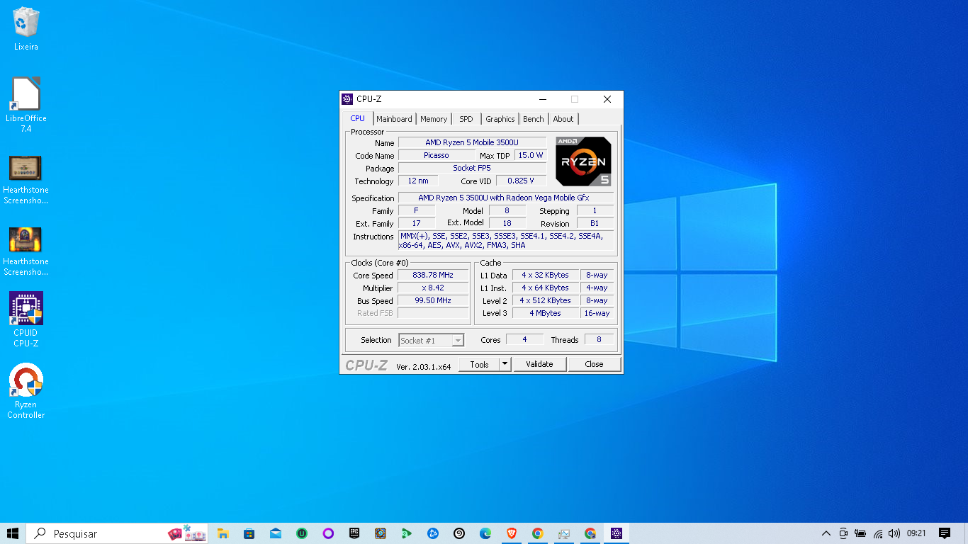Open Microsoft Store from the taskbar
The image size is (968, 544).
(x=249, y=533)
